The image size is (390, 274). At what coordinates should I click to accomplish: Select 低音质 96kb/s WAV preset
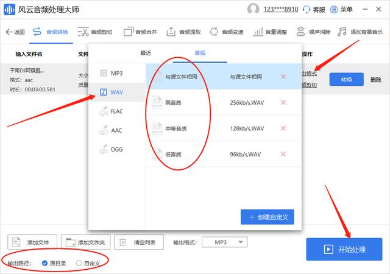[x=224, y=154]
